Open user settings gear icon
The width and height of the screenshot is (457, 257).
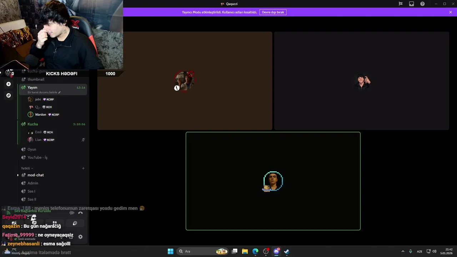click(80, 237)
